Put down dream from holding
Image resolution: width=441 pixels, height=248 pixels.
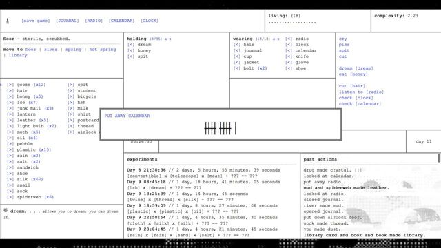point(130,45)
